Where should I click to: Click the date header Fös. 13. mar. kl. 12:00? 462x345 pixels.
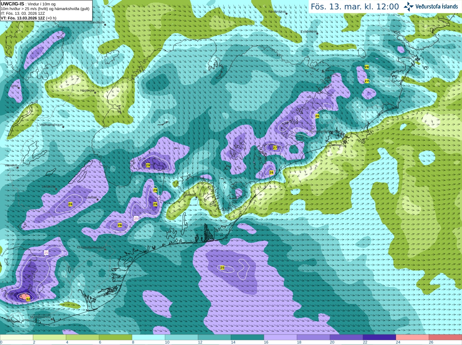coord(355,6)
